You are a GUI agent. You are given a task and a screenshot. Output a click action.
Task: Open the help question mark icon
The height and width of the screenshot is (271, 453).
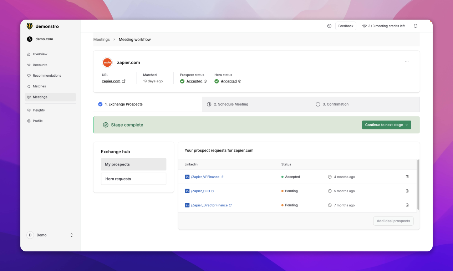click(329, 26)
